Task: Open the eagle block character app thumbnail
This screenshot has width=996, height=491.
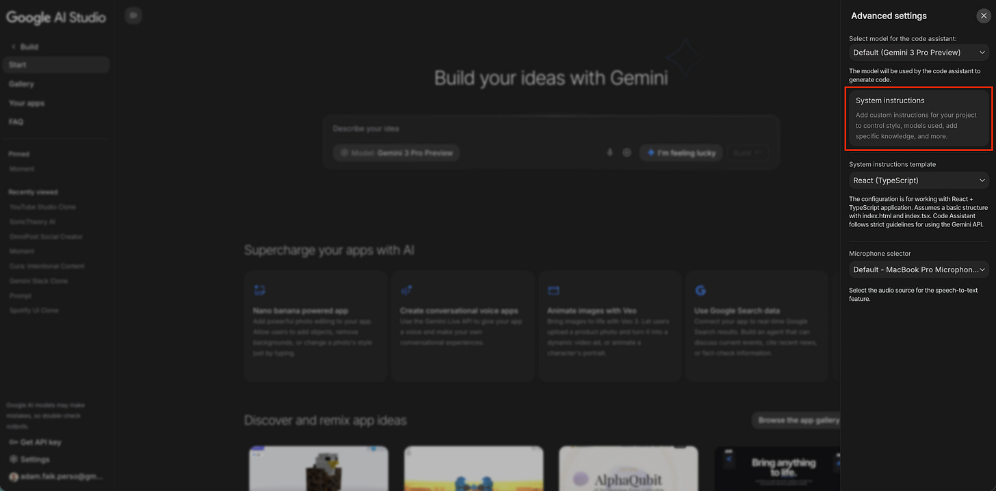Action: tap(318, 468)
